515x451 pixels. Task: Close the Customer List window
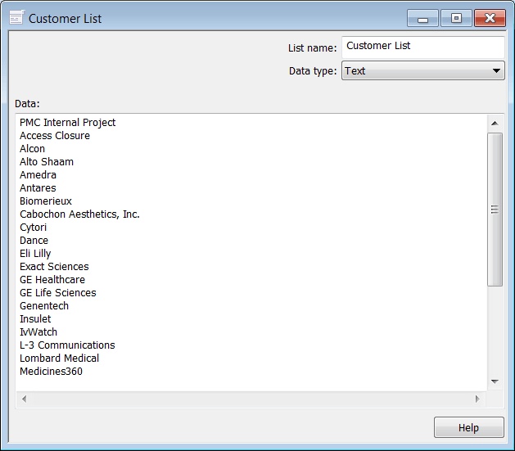tap(490, 18)
